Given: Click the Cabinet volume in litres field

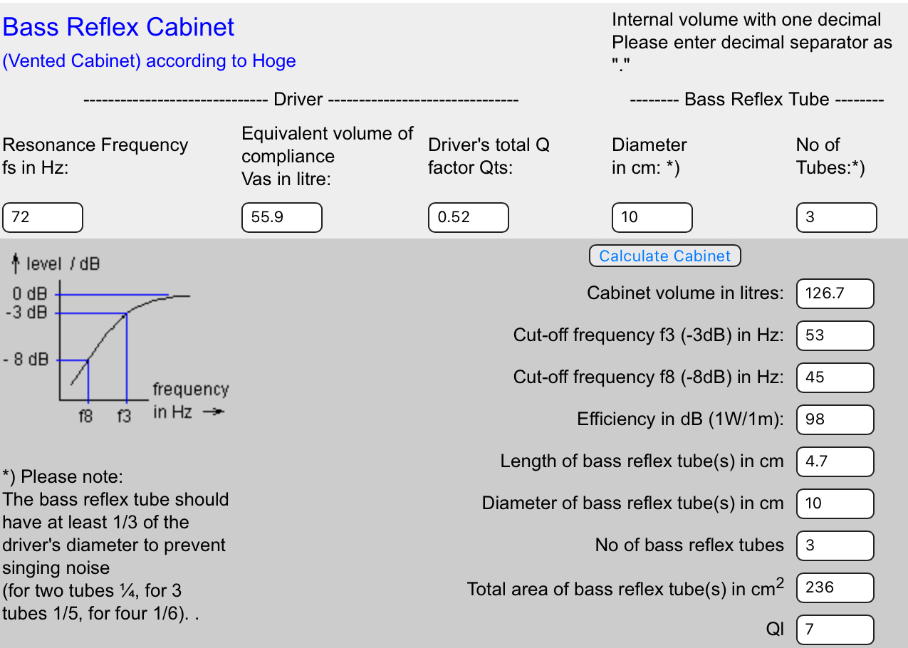Looking at the screenshot, I should click(x=835, y=293).
